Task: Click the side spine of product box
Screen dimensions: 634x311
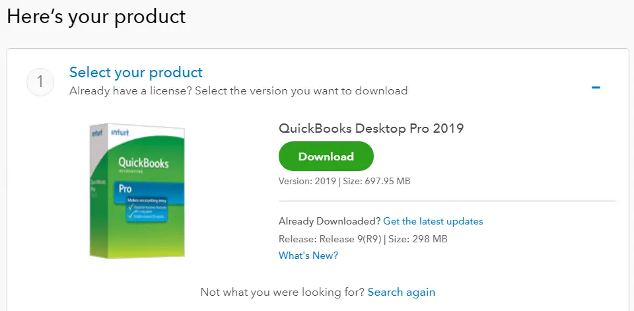Action: [96, 191]
